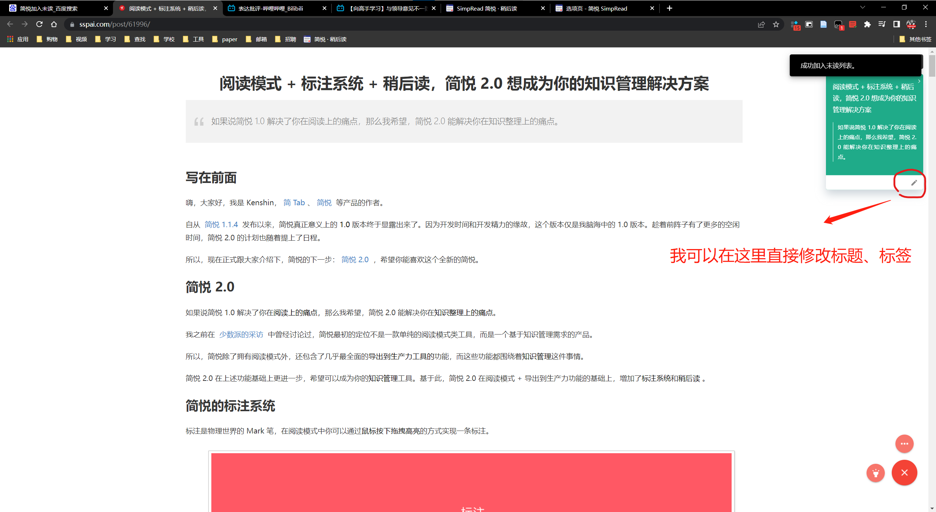Toggle the browser side panel

(x=897, y=24)
